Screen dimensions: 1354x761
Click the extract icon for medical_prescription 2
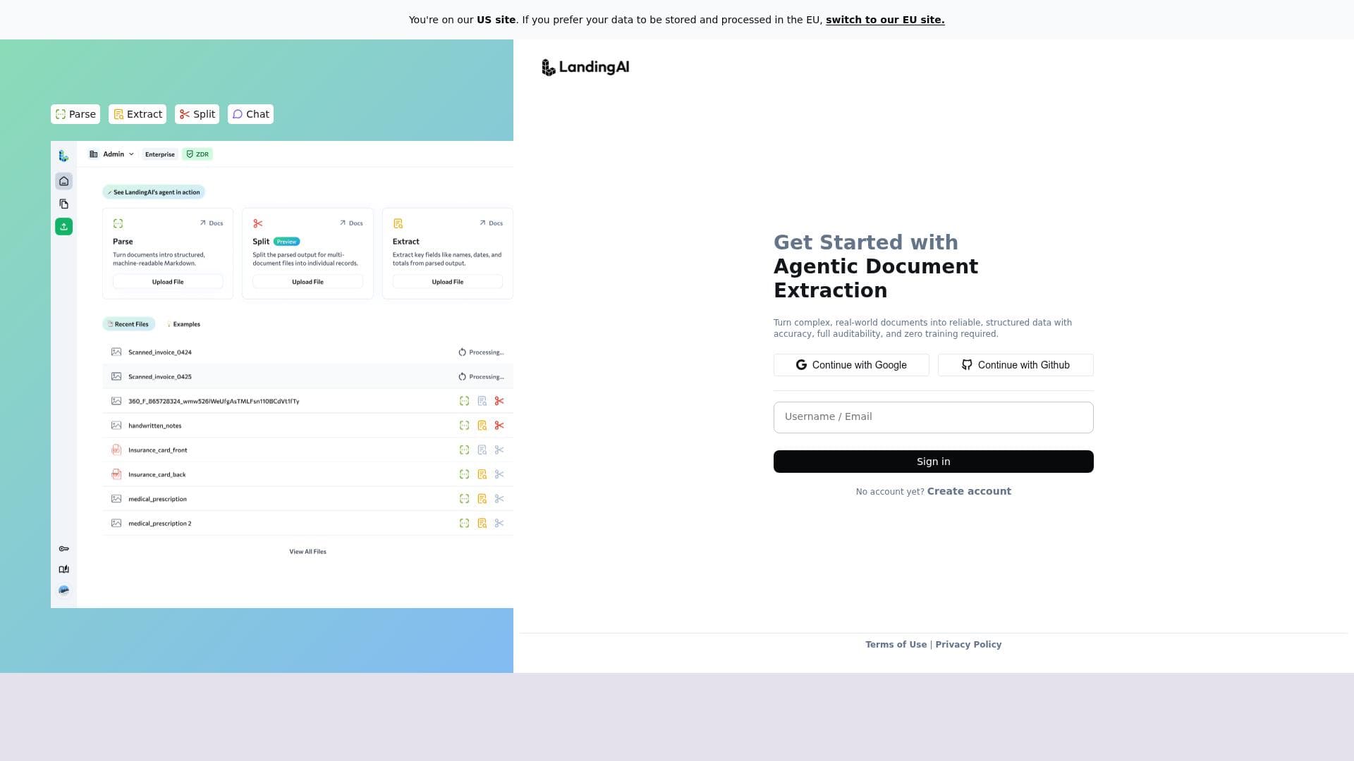click(x=482, y=524)
